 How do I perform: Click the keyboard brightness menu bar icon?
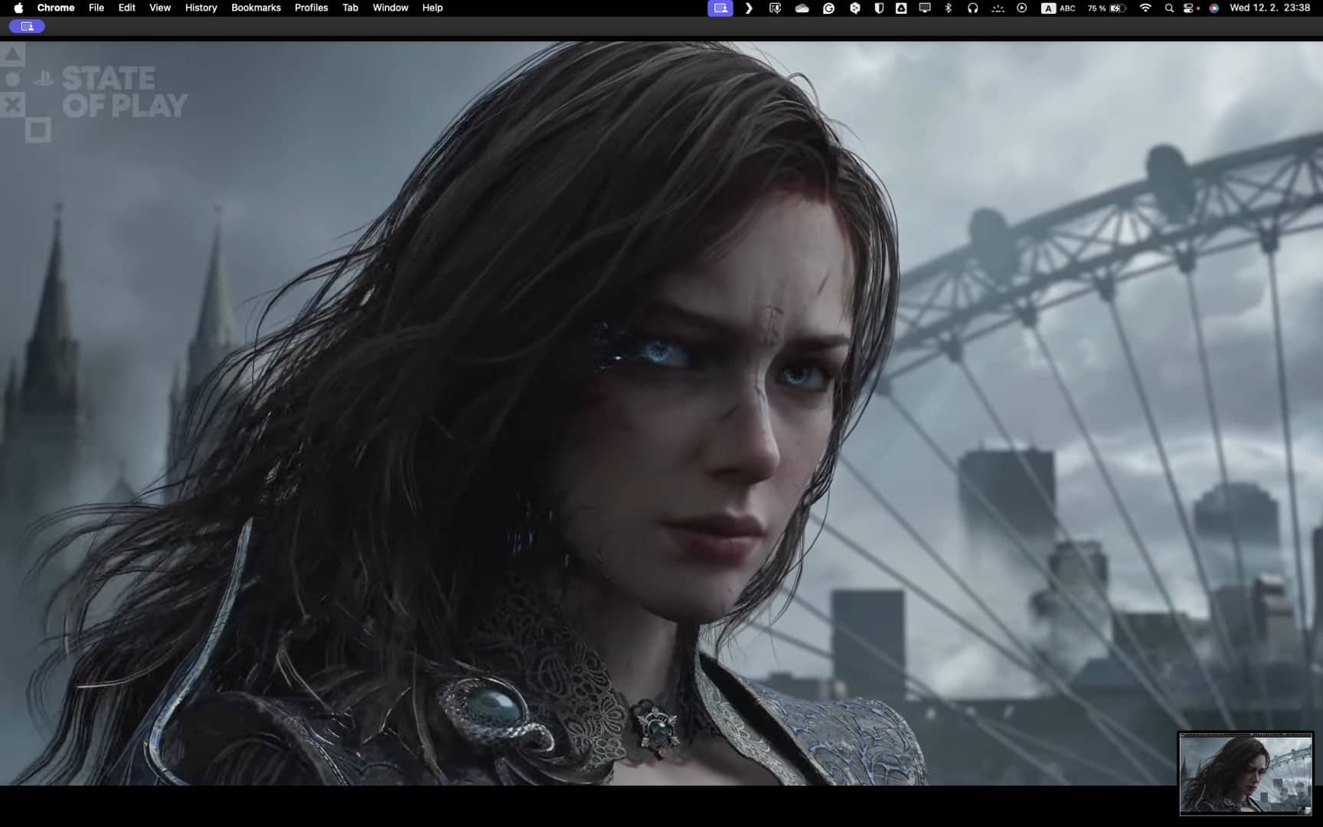pos(998,8)
